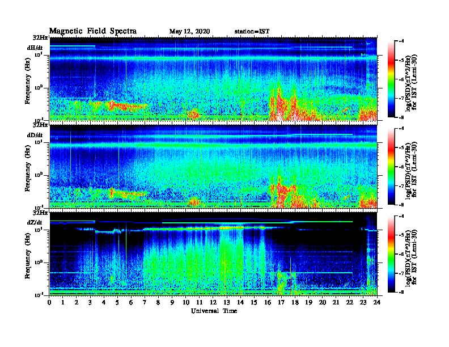The width and height of the screenshot is (449, 347).
Task: Click hour tick label "1" on time axis
Action: (x=63, y=303)
